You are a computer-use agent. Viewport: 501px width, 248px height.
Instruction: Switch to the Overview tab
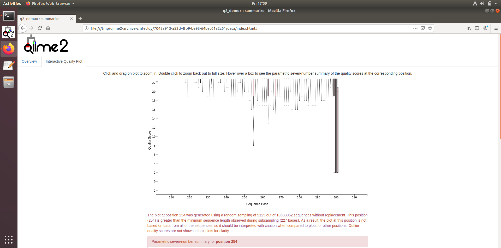[x=29, y=61]
